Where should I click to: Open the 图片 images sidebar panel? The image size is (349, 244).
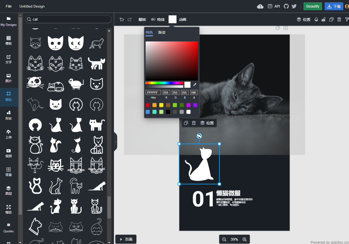[9, 78]
